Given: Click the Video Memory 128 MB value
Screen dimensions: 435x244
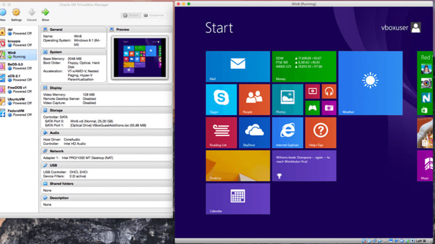Looking at the screenshot, I should pyautogui.click(x=88, y=95).
